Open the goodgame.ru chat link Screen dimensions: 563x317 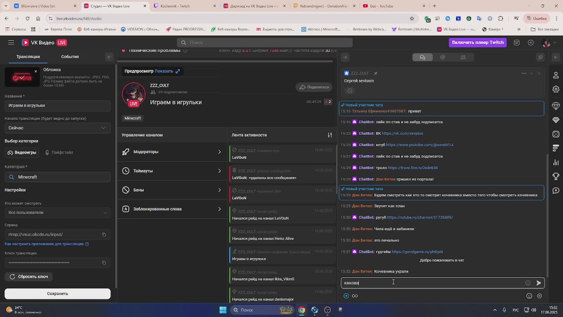coord(417,252)
